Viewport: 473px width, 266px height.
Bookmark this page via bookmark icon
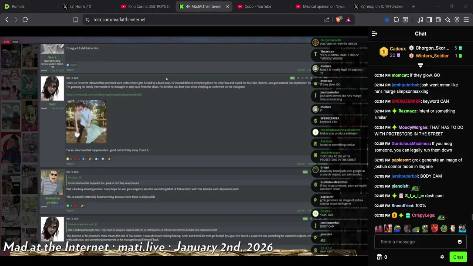pos(75,20)
